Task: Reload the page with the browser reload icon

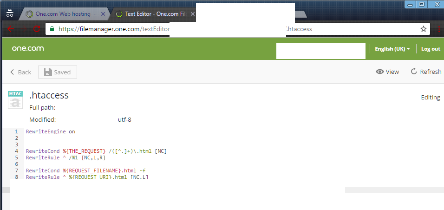Action: [36, 29]
